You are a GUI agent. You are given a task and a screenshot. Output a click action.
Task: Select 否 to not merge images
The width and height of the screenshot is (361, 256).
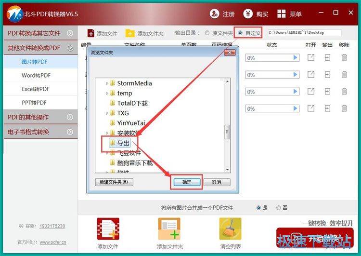tap(279, 208)
